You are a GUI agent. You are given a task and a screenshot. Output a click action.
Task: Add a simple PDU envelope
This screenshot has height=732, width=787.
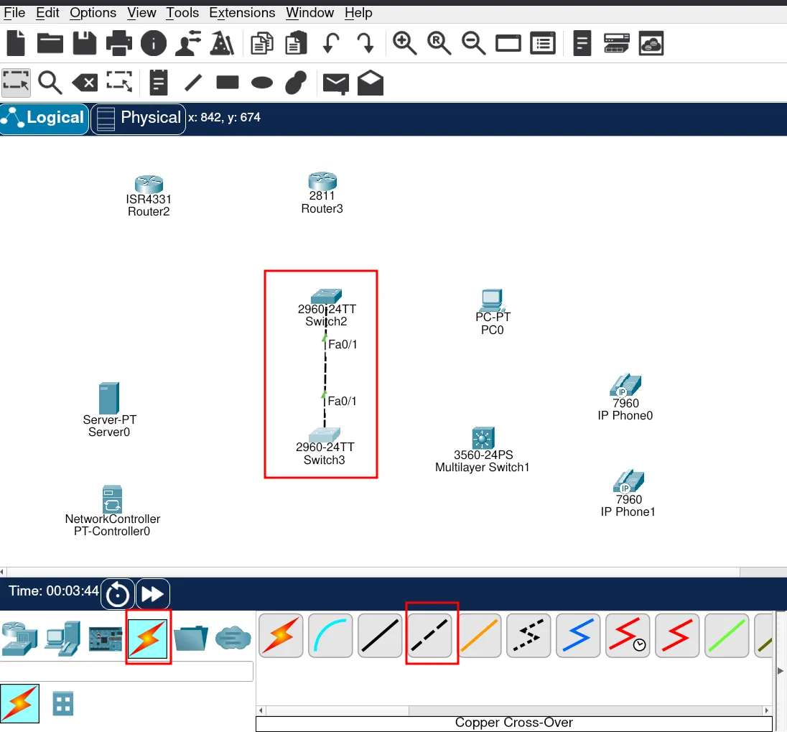click(335, 83)
